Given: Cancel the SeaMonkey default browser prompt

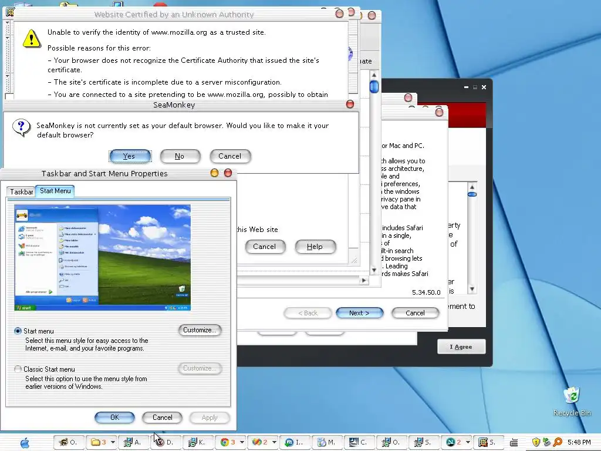Looking at the screenshot, I should (x=230, y=156).
